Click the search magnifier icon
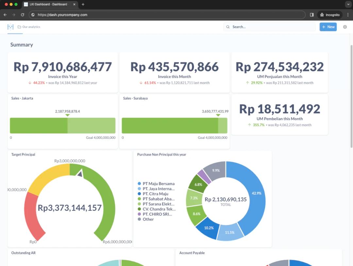This screenshot has height=266, width=353. pyautogui.click(x=228, y=27)
